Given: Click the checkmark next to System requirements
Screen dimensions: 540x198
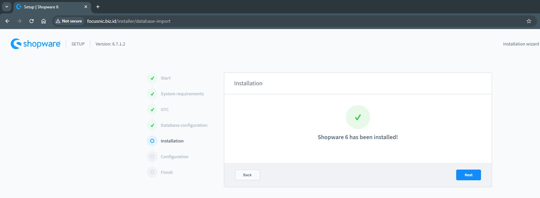Looking at the screenshot, I should [x=152, y=94].
